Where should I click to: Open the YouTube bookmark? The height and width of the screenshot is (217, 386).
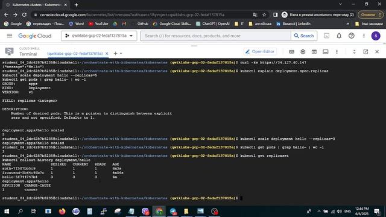pyautogui.click(x=98, y=24)
